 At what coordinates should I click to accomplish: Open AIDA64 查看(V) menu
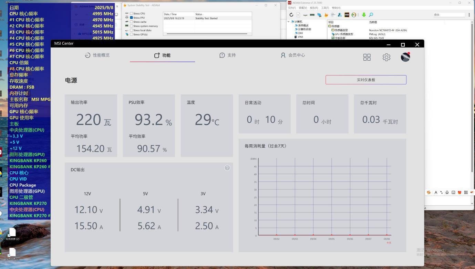pyautogui.click(x=303, y=8)
